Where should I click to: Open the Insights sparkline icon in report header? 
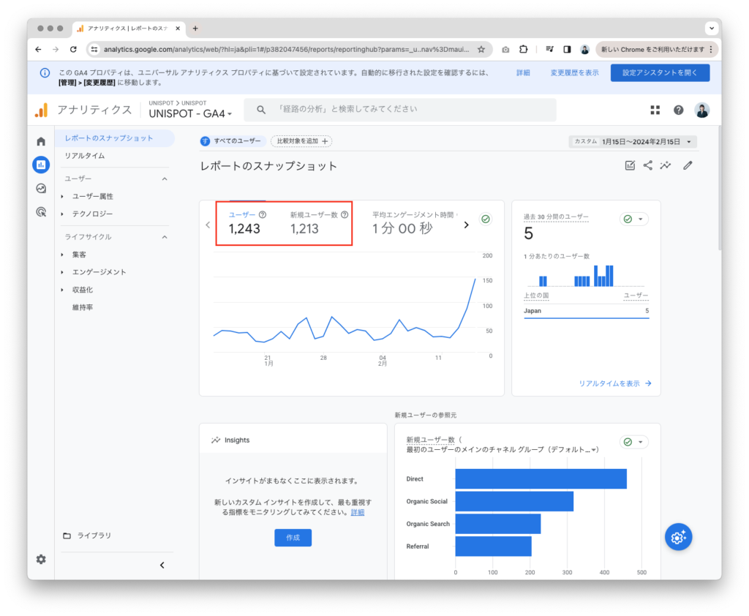(666, 165)
